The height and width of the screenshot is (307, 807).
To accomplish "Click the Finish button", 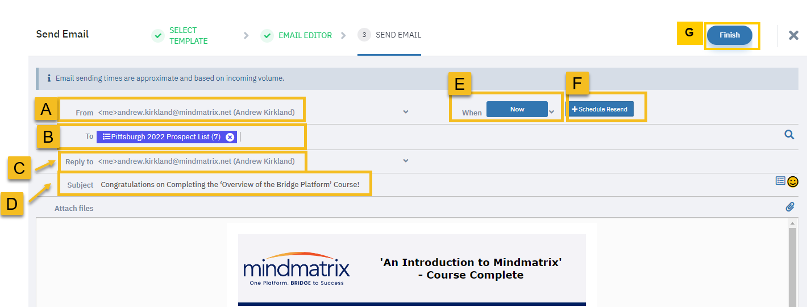I will click(730, 35).
